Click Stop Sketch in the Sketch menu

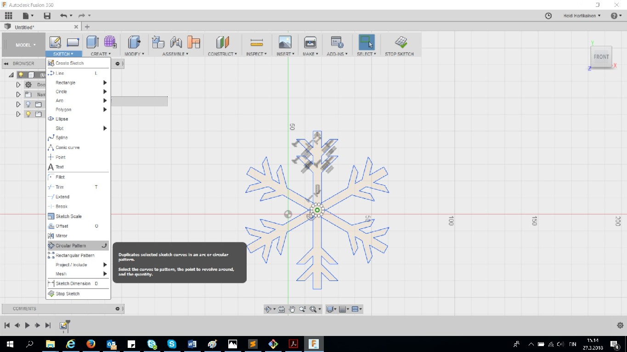pyautogui.click(x=78, y=294)
